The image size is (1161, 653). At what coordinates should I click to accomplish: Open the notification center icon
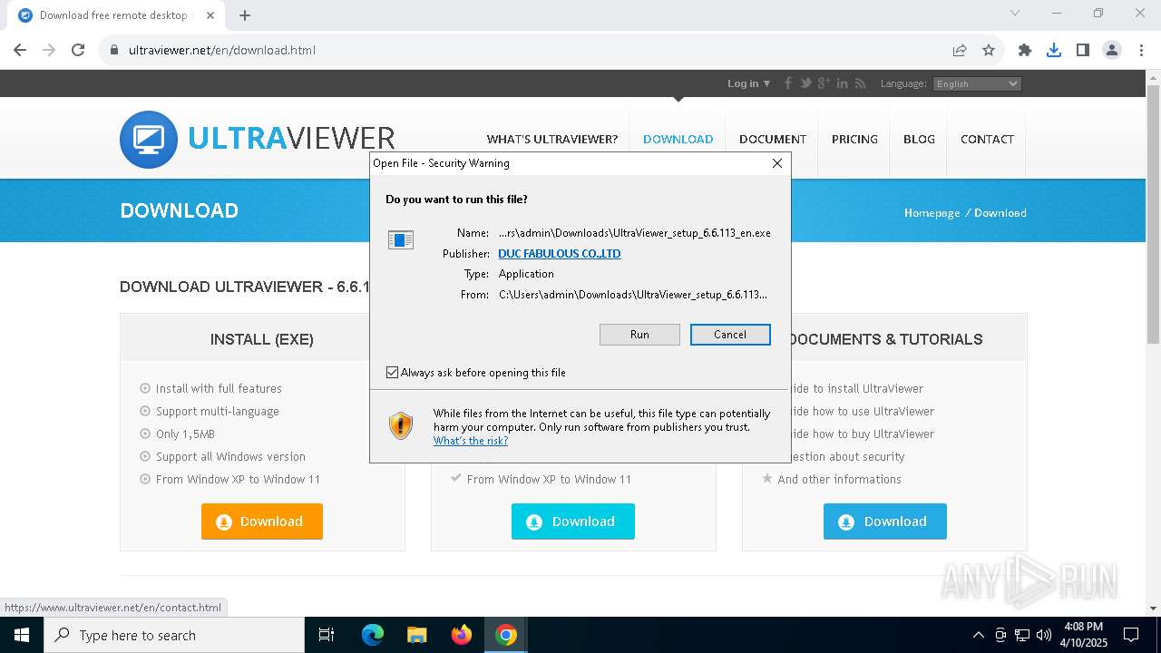coord(1131,635)
